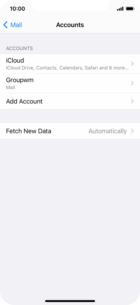Tap the Mail subtitle under Groupwm
This screenshot has height=305, width=140.
pos(11,87)
